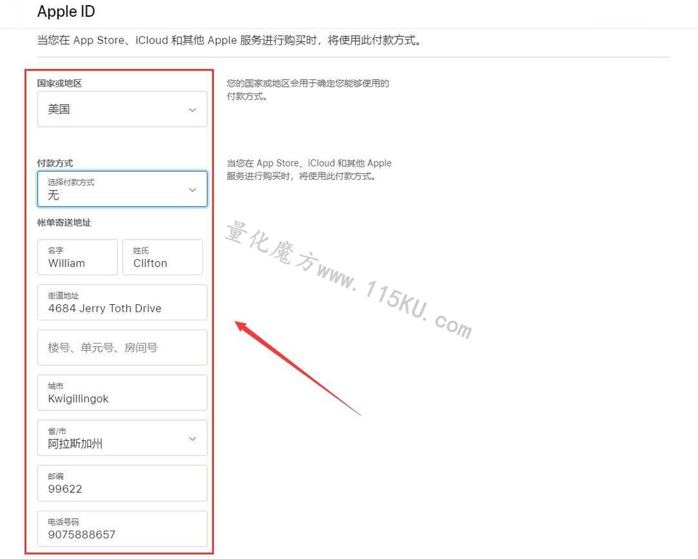Focus the 街道地址 field with 4684 Jerry Toth Drive
Image resolution: width=698 pixels, height=559 pixels.
pos(122,303)
